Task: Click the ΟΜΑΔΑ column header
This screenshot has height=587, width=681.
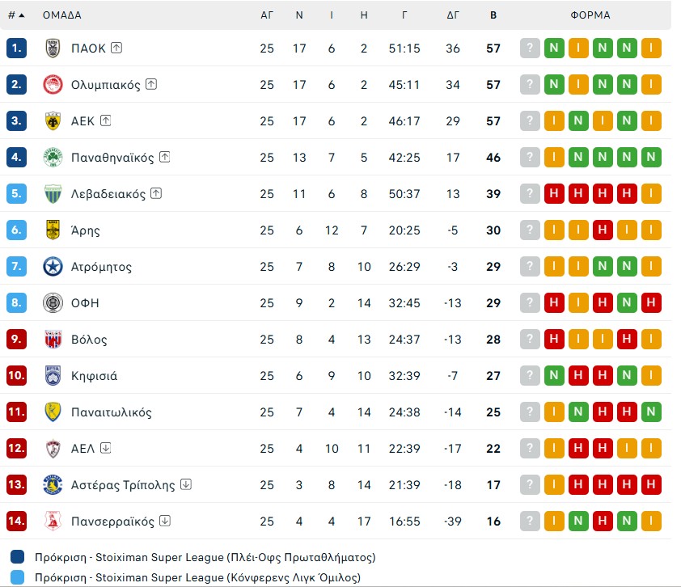Action: [61, 15]
